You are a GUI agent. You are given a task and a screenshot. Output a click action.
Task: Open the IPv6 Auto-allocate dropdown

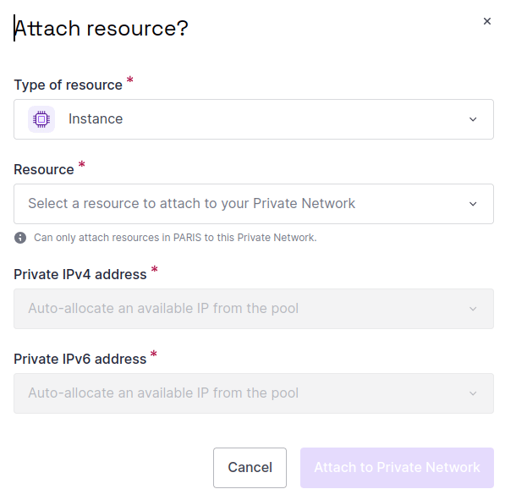tap(254, 393)
